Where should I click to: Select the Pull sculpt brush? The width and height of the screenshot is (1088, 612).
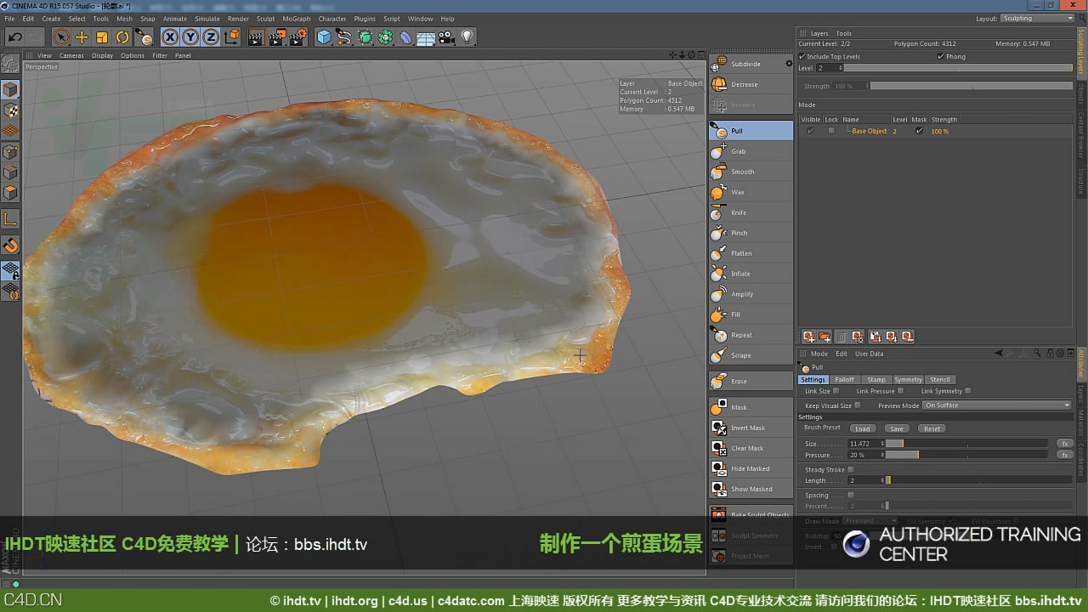point(751,131)
